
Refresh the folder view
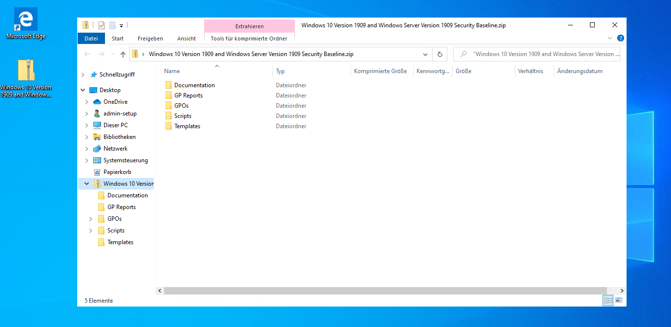coord(440,54)
